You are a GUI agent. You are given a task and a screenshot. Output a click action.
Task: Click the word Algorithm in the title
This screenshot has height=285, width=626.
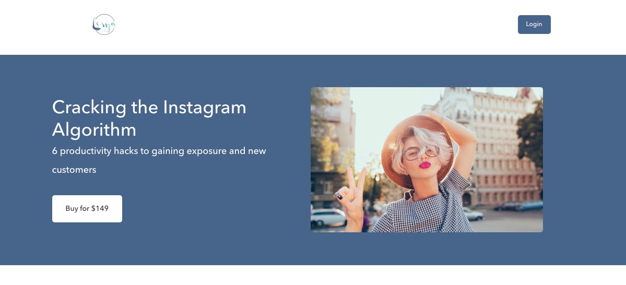[94, 130]
